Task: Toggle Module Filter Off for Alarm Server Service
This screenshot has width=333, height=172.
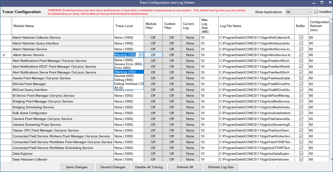Action: coord(153,55)
